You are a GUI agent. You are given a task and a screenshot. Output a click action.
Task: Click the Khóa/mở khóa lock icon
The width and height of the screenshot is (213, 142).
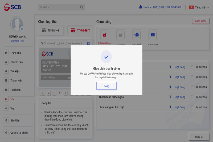(104, 35)
